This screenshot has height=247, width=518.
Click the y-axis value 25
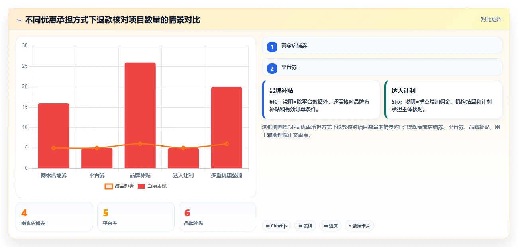[x=25, y=66]
